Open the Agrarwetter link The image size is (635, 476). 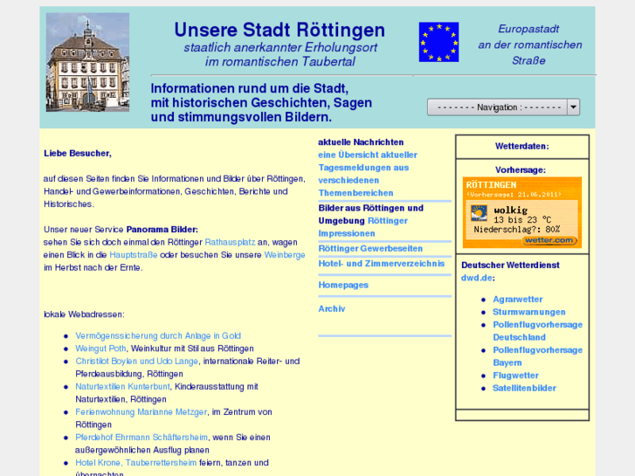pos(518,300)
